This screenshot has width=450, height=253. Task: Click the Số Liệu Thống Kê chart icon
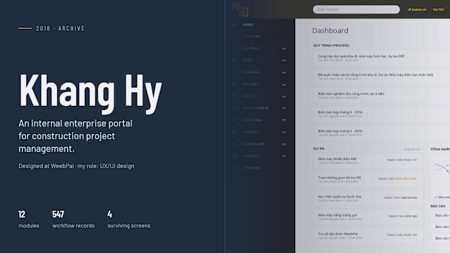coord(234,108)
